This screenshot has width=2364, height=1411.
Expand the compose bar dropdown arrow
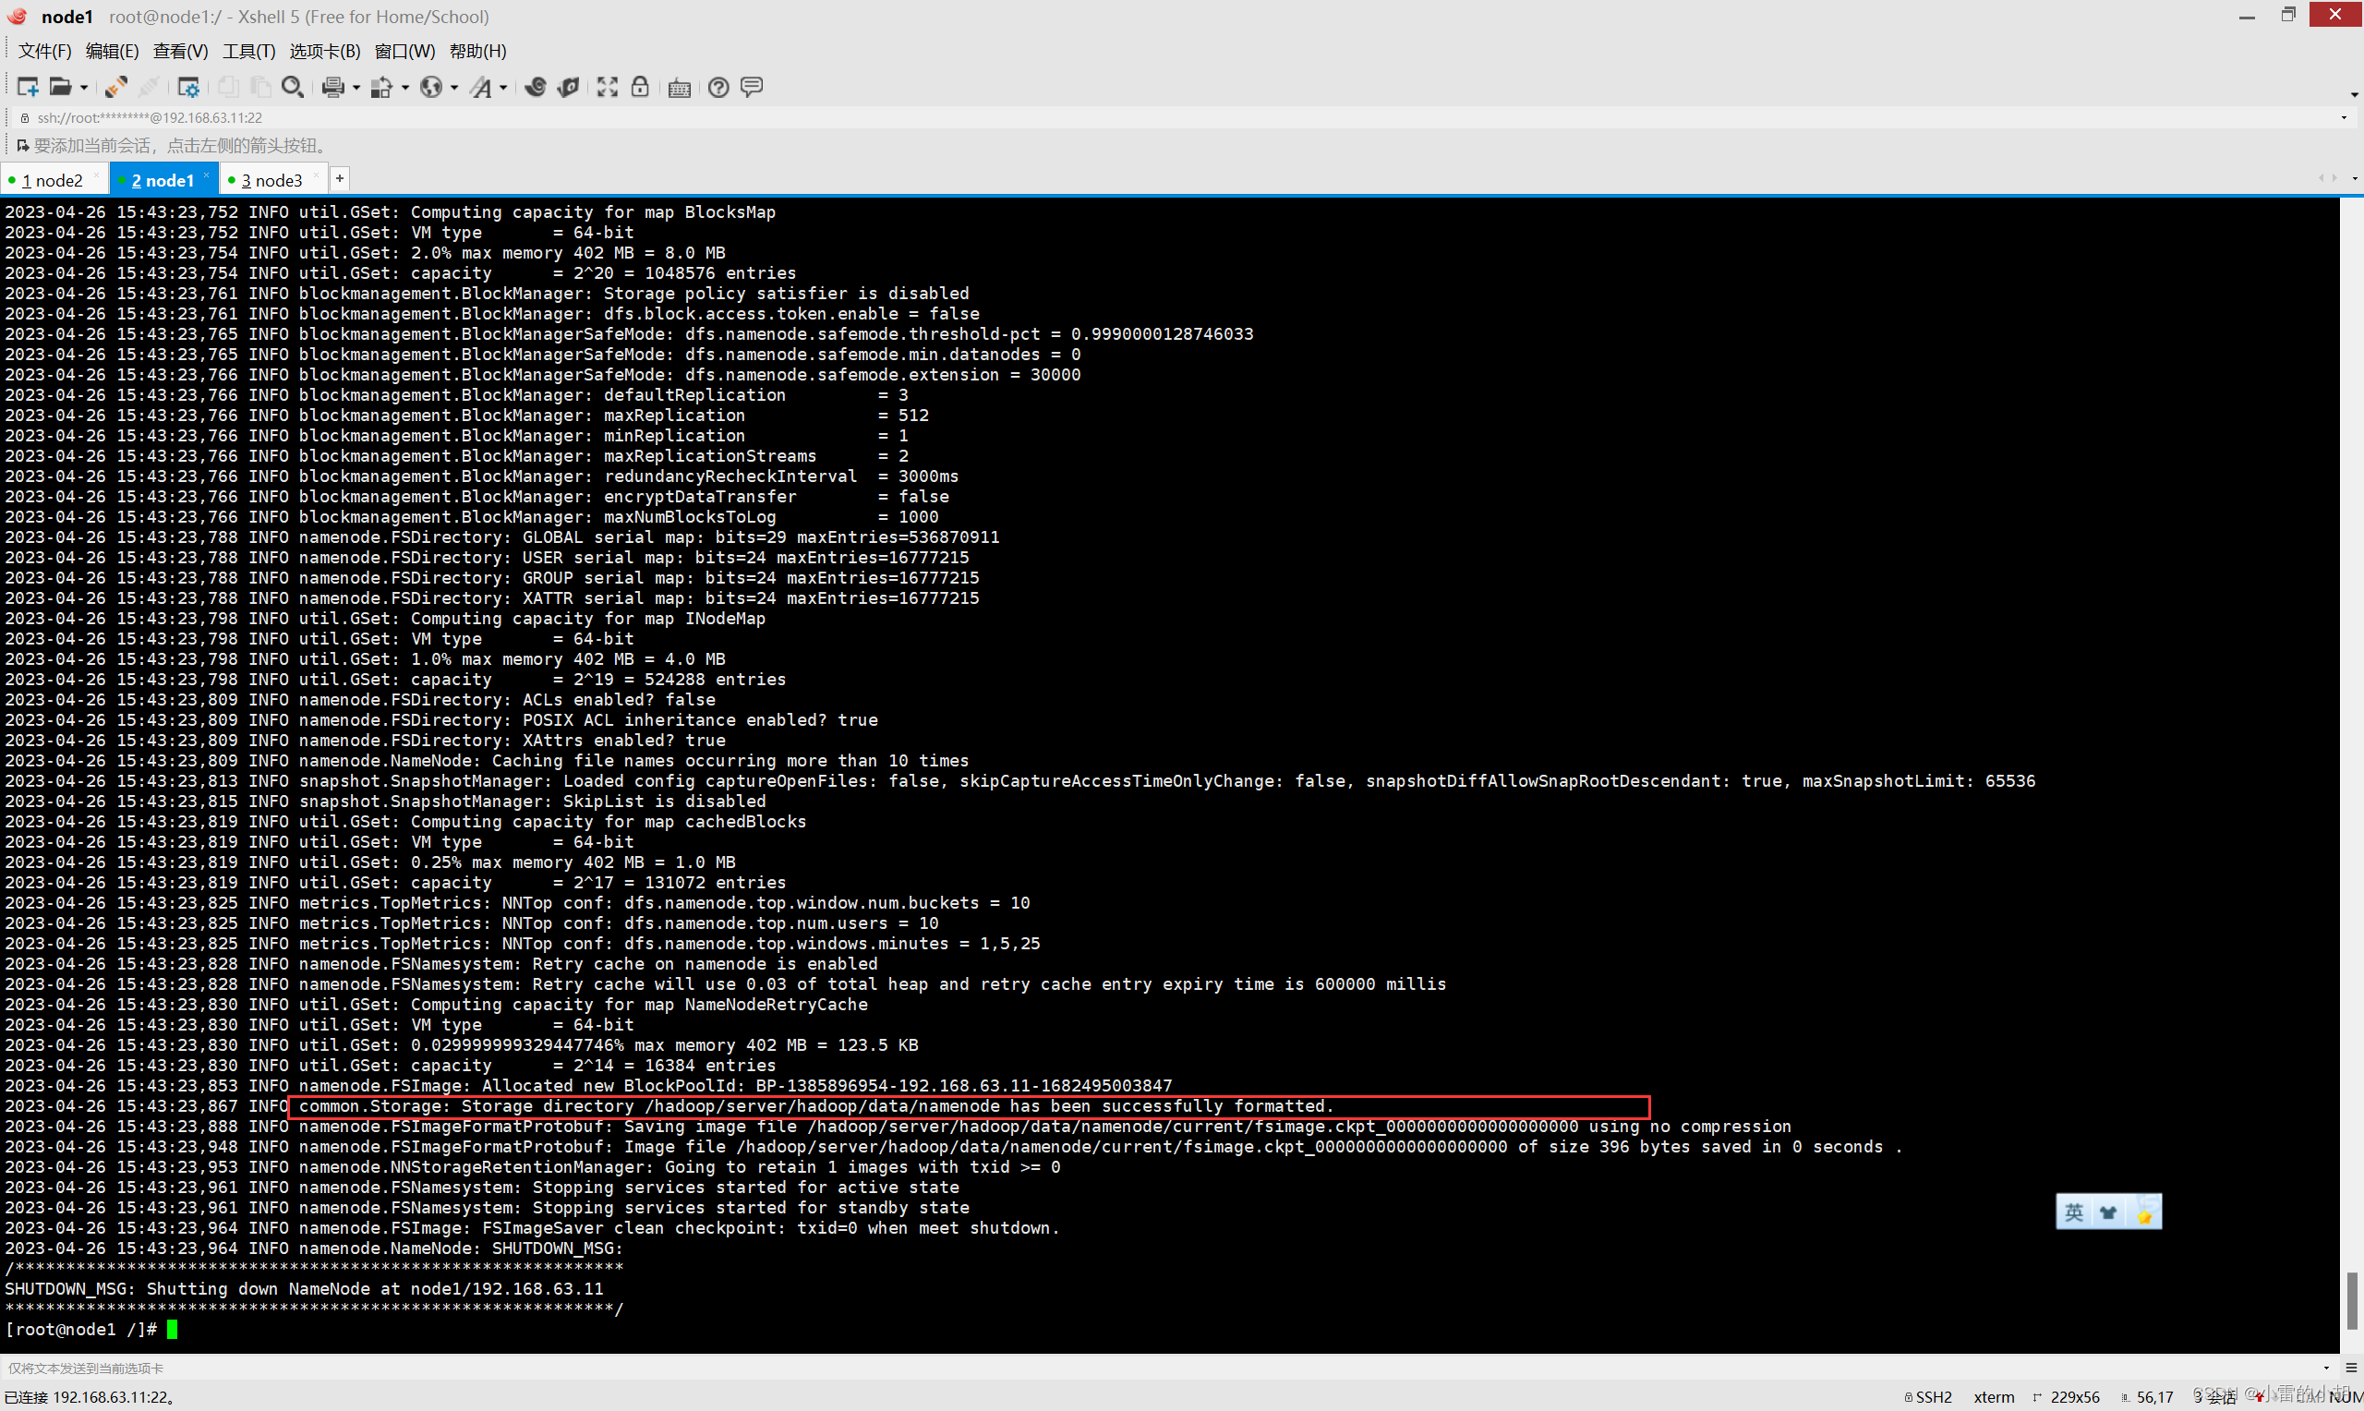tap(2326, 1369)
